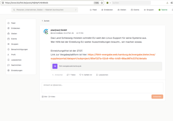Click the heart icon beside Gefällt mir
173x121 pixels.
pyautogui.click(x=80, y=75)
